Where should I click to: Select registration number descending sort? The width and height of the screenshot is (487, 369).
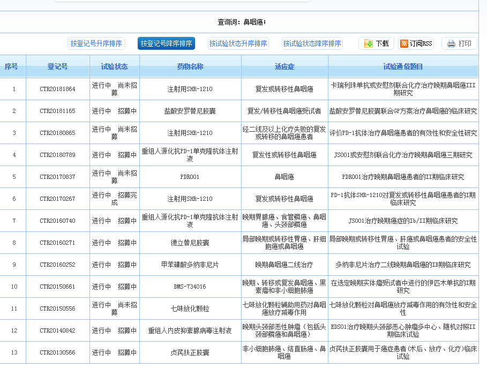click(166, 44)
